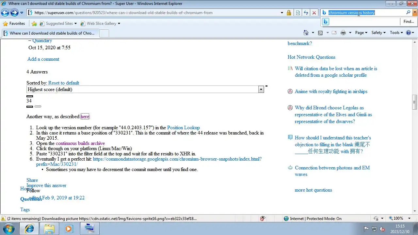
Task: Click the search magnifier icon
Action: (x=408, y=12)
